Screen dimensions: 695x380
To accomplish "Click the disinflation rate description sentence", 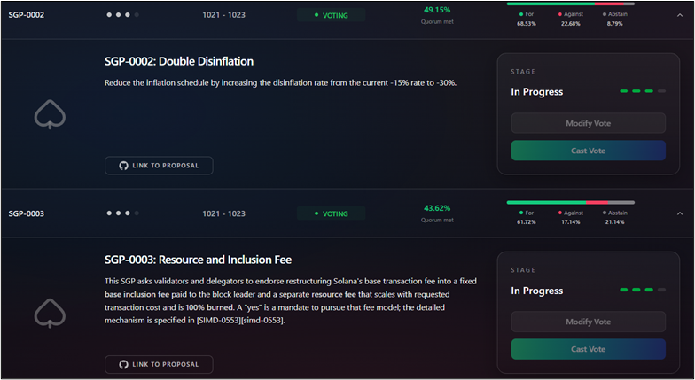I will (280, 83).
